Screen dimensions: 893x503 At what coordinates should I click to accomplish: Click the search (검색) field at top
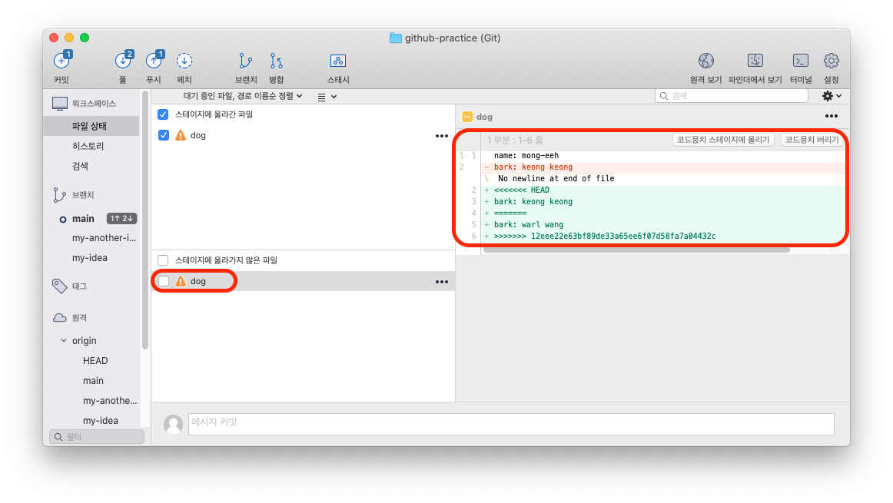(732, 96)
